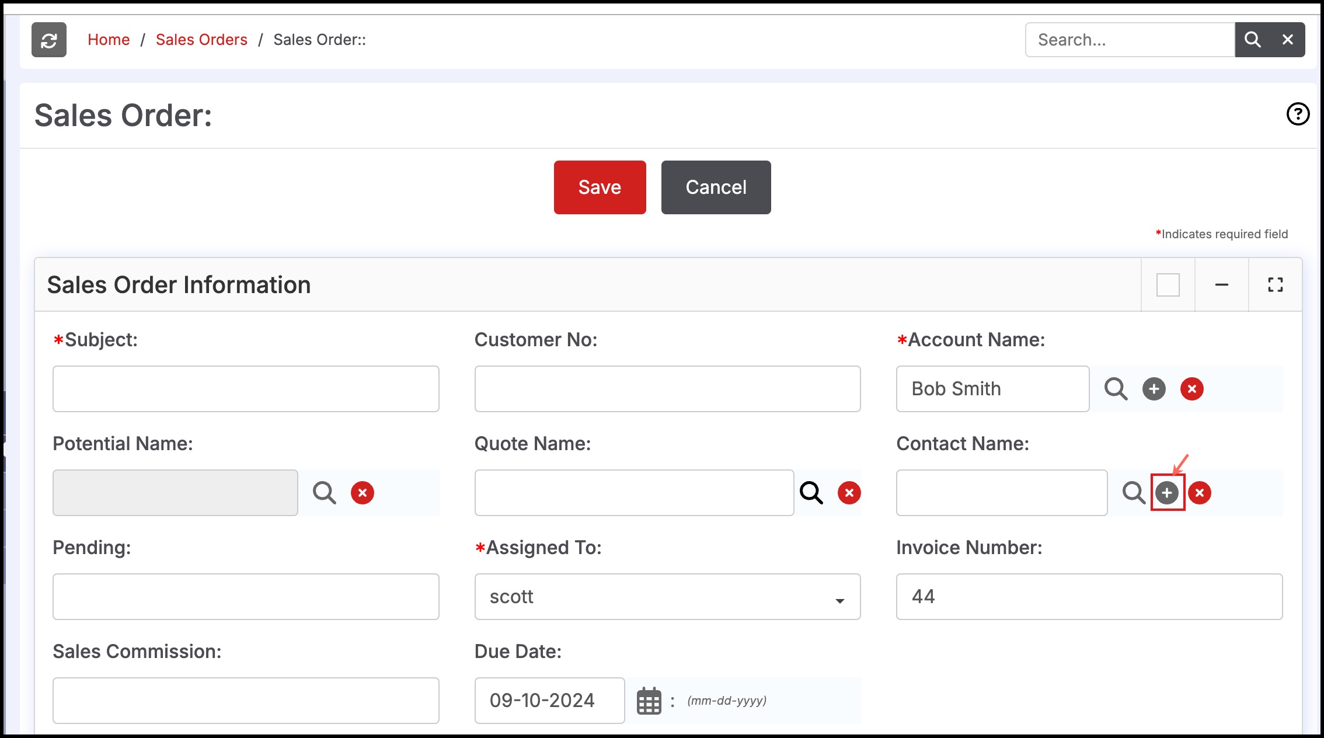Cancel the sales order form
This screenshot has height=738, width=1324.
tap(716, 187)
